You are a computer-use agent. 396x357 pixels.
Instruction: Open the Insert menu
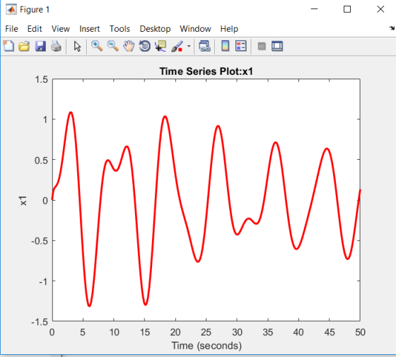click(x=90, y=29)
